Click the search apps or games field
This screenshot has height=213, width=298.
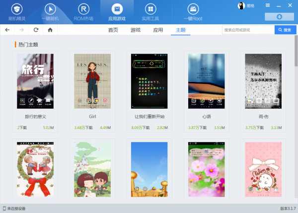(247, 30)
